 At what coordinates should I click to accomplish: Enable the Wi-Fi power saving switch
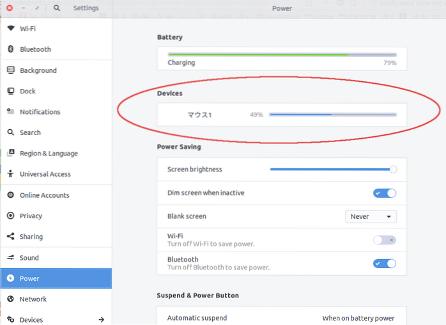385,240
